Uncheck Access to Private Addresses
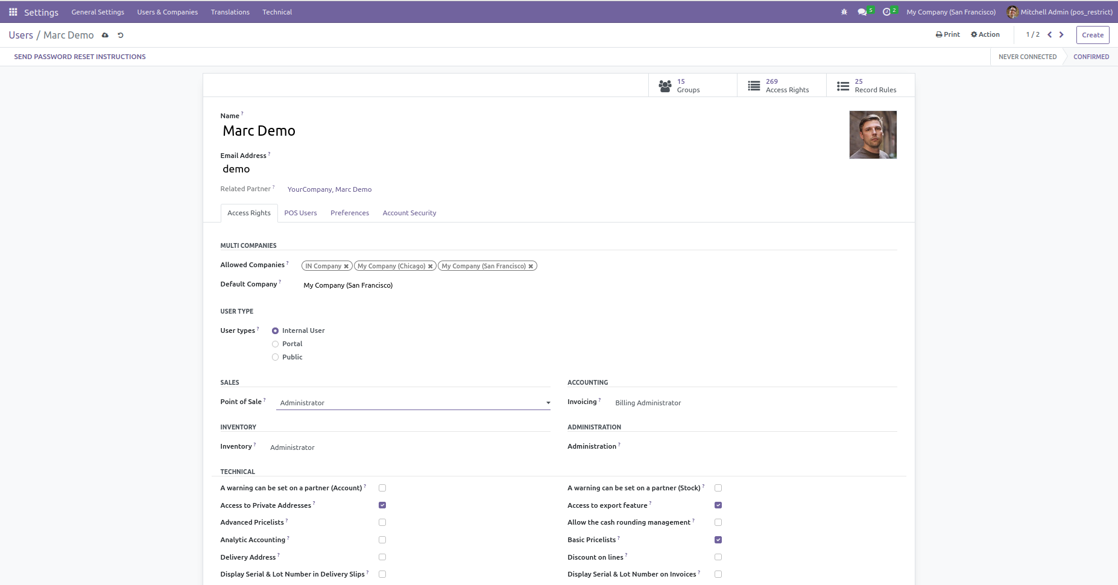Viewport: 1118px width, 585px height. 382,505
